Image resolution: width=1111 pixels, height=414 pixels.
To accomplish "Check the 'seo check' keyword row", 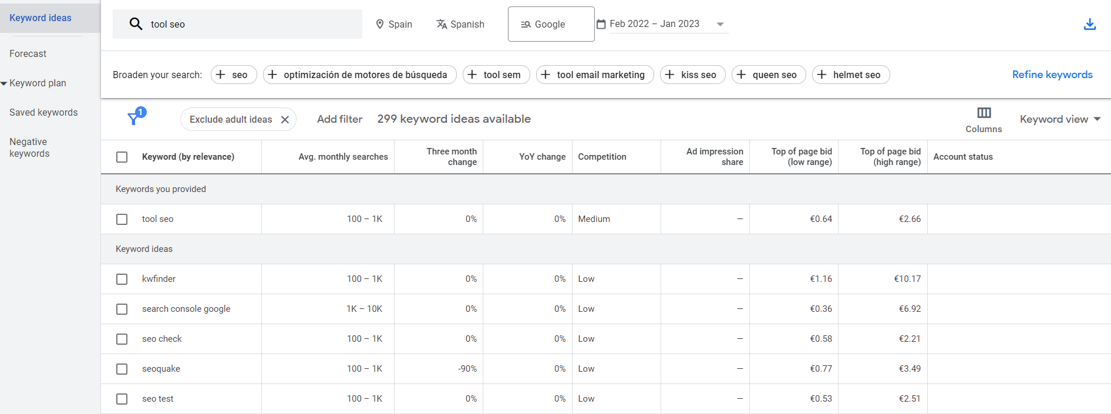I will (x=122, y=339).
